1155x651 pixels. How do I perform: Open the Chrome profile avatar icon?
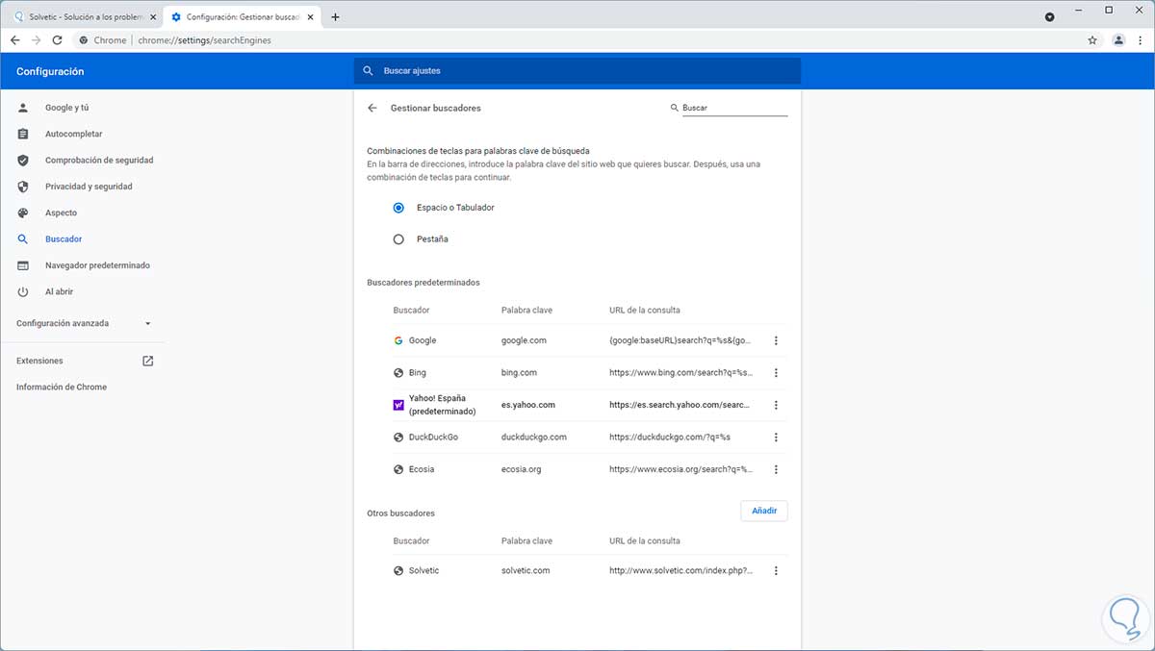(x=1117, y=40)
